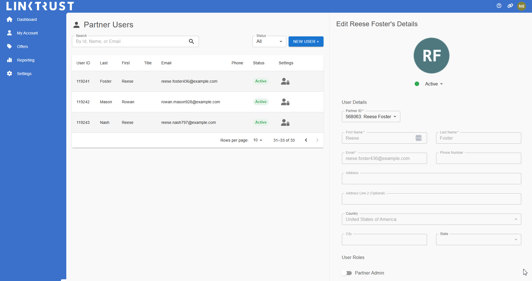Click the green Active status indicator
This screenshot has width=532, height=281.
[x=417, y=84]
